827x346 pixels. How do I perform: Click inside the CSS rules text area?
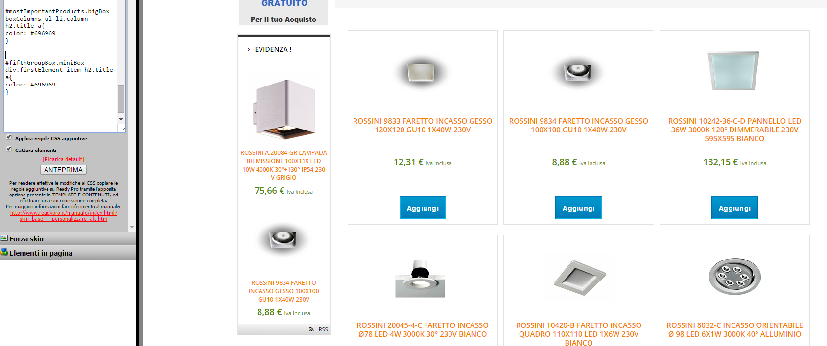coord(61,65)
